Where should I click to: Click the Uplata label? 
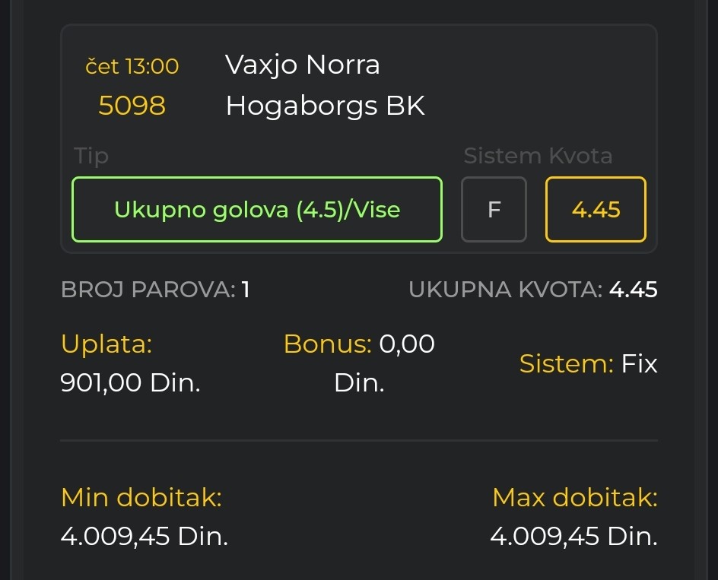(x=106, y=344)
